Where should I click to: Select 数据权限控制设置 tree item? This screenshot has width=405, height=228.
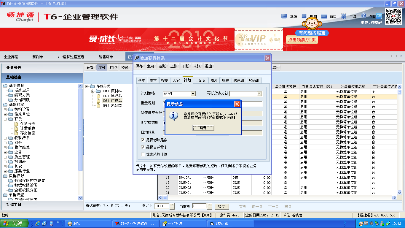pos(30,180)
